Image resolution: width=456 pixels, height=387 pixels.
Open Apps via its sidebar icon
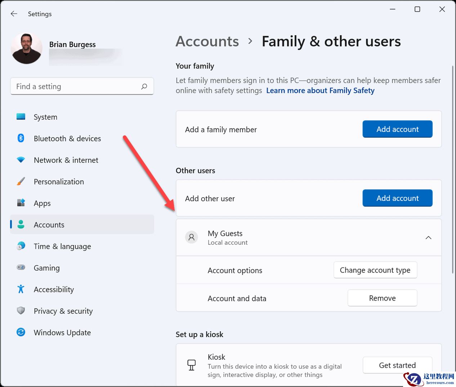pyautogui.click(x=21, y=203)
